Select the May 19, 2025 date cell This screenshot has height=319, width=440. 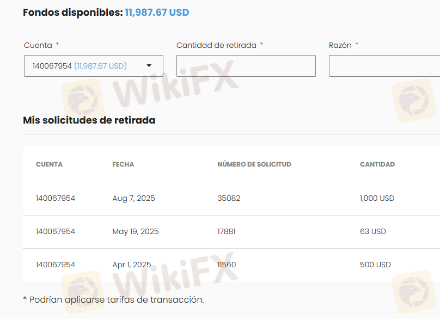tap(135, 231)
